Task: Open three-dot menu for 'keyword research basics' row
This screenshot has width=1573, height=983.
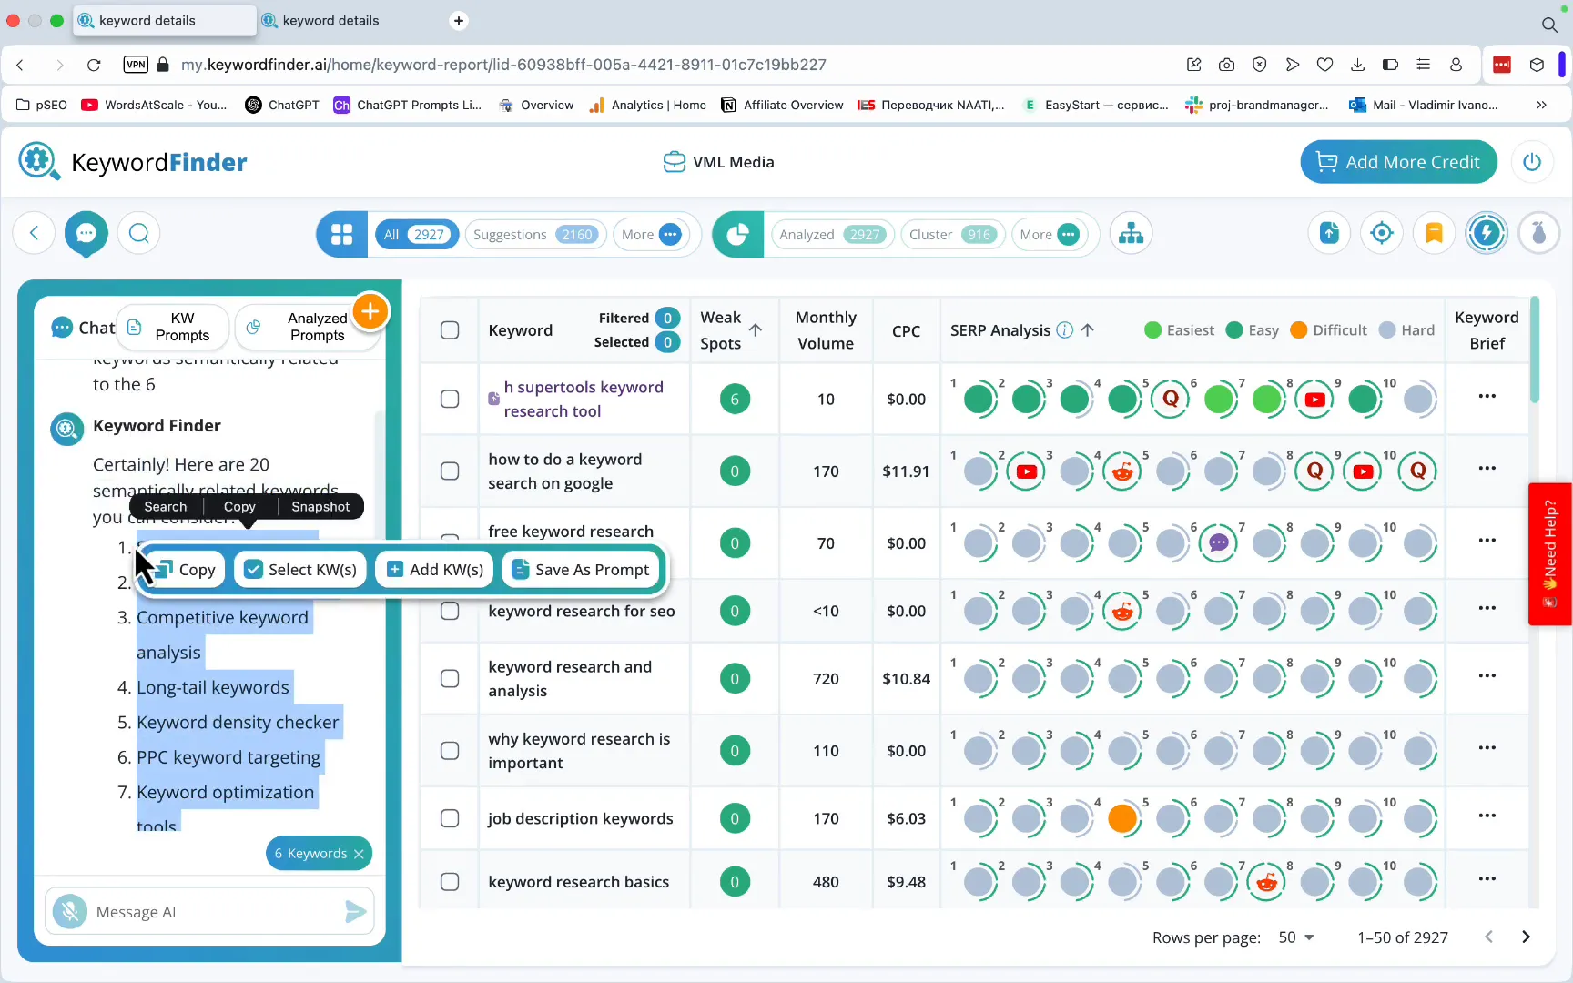Action: point(1487,878)
